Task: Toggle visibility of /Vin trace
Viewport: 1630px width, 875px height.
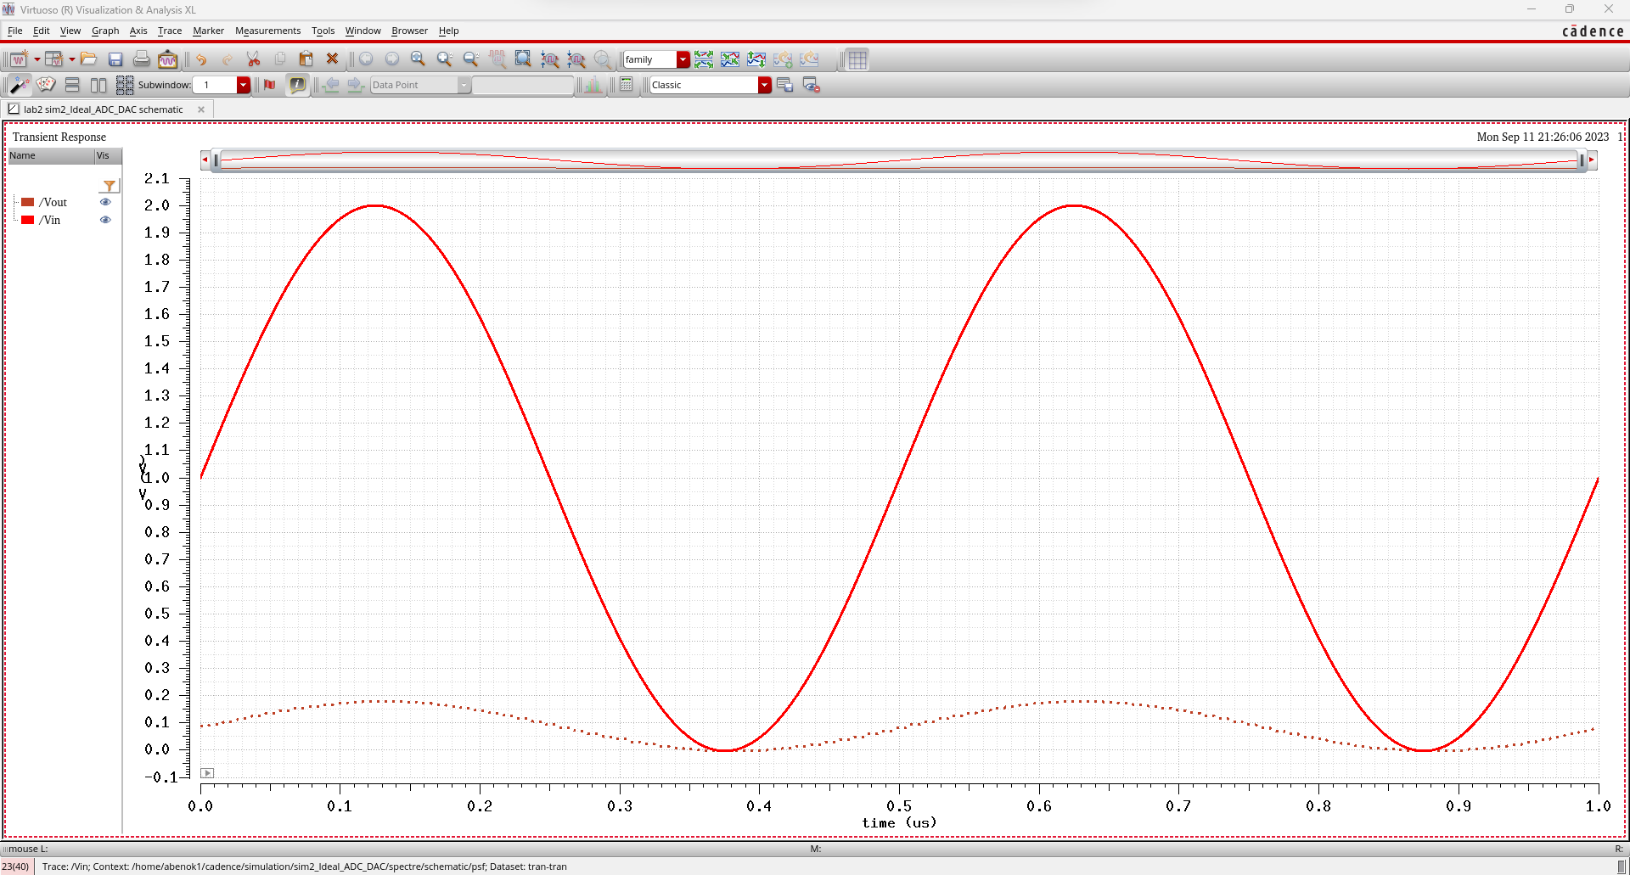Action: point(105,220)
